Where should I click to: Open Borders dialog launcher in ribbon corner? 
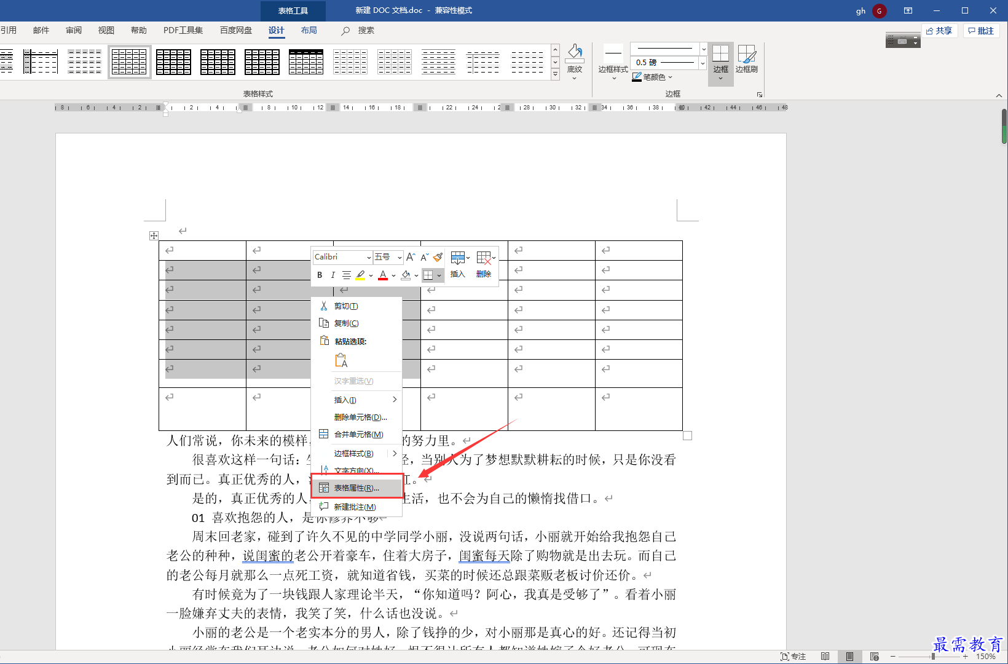(x=760, y=95)
